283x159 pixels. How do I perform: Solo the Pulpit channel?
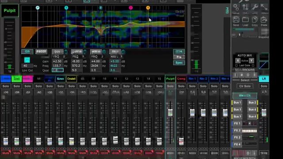point(170,86)
